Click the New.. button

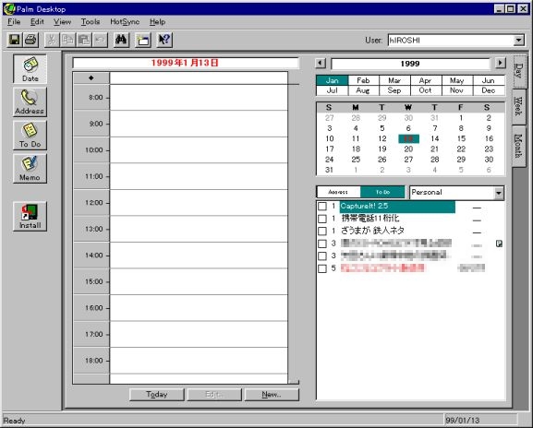(x=272, y=395)
